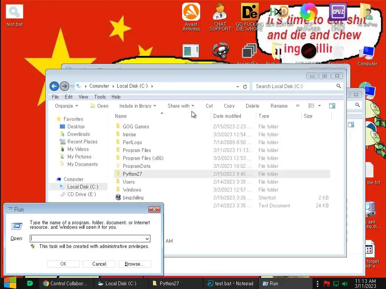This screenshot has height=289, width=386.
Task: Open the test.bat desktop icon
Action: tap(14, 16)
